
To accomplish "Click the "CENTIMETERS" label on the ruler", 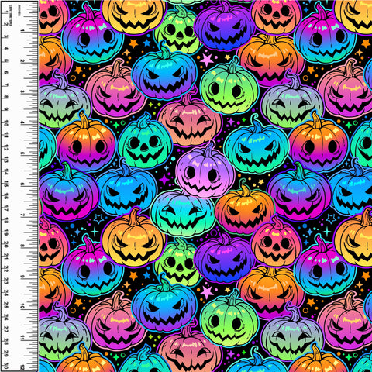I will pyautogui.click(x=11, y=15).
